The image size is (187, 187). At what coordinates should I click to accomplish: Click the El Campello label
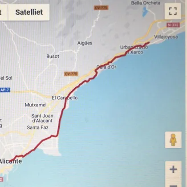(x=65, y=98)
